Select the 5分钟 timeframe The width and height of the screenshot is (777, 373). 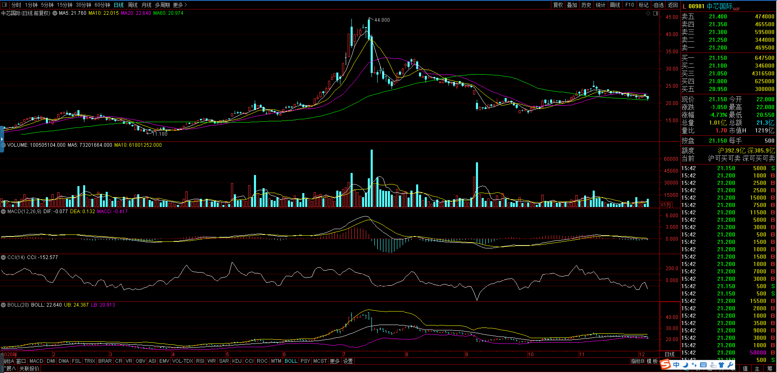[47, 5]
